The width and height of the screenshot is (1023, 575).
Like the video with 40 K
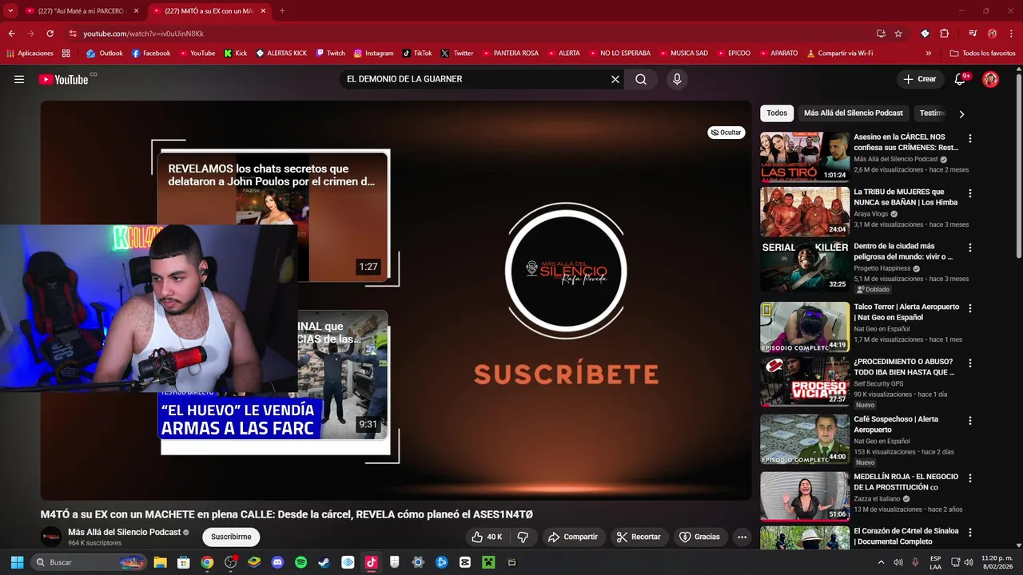487,537
